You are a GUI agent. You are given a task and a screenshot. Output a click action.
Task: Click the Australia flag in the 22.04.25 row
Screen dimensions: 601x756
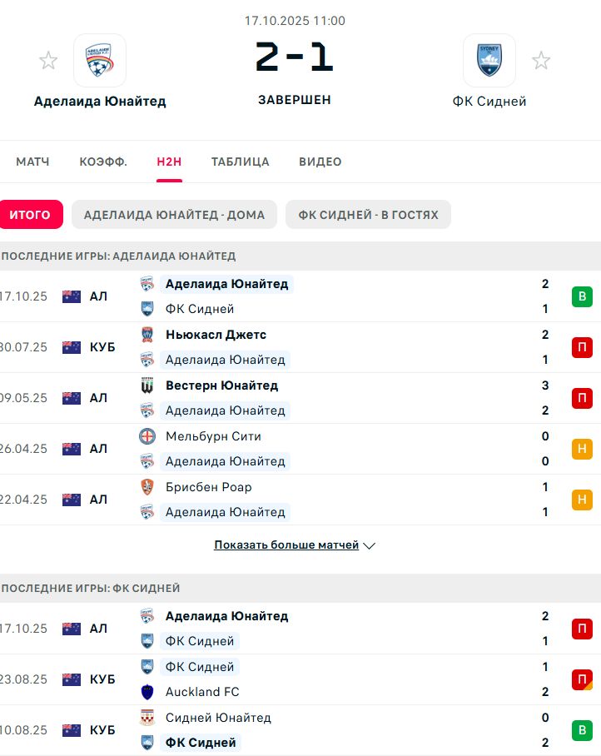(72, 500)
